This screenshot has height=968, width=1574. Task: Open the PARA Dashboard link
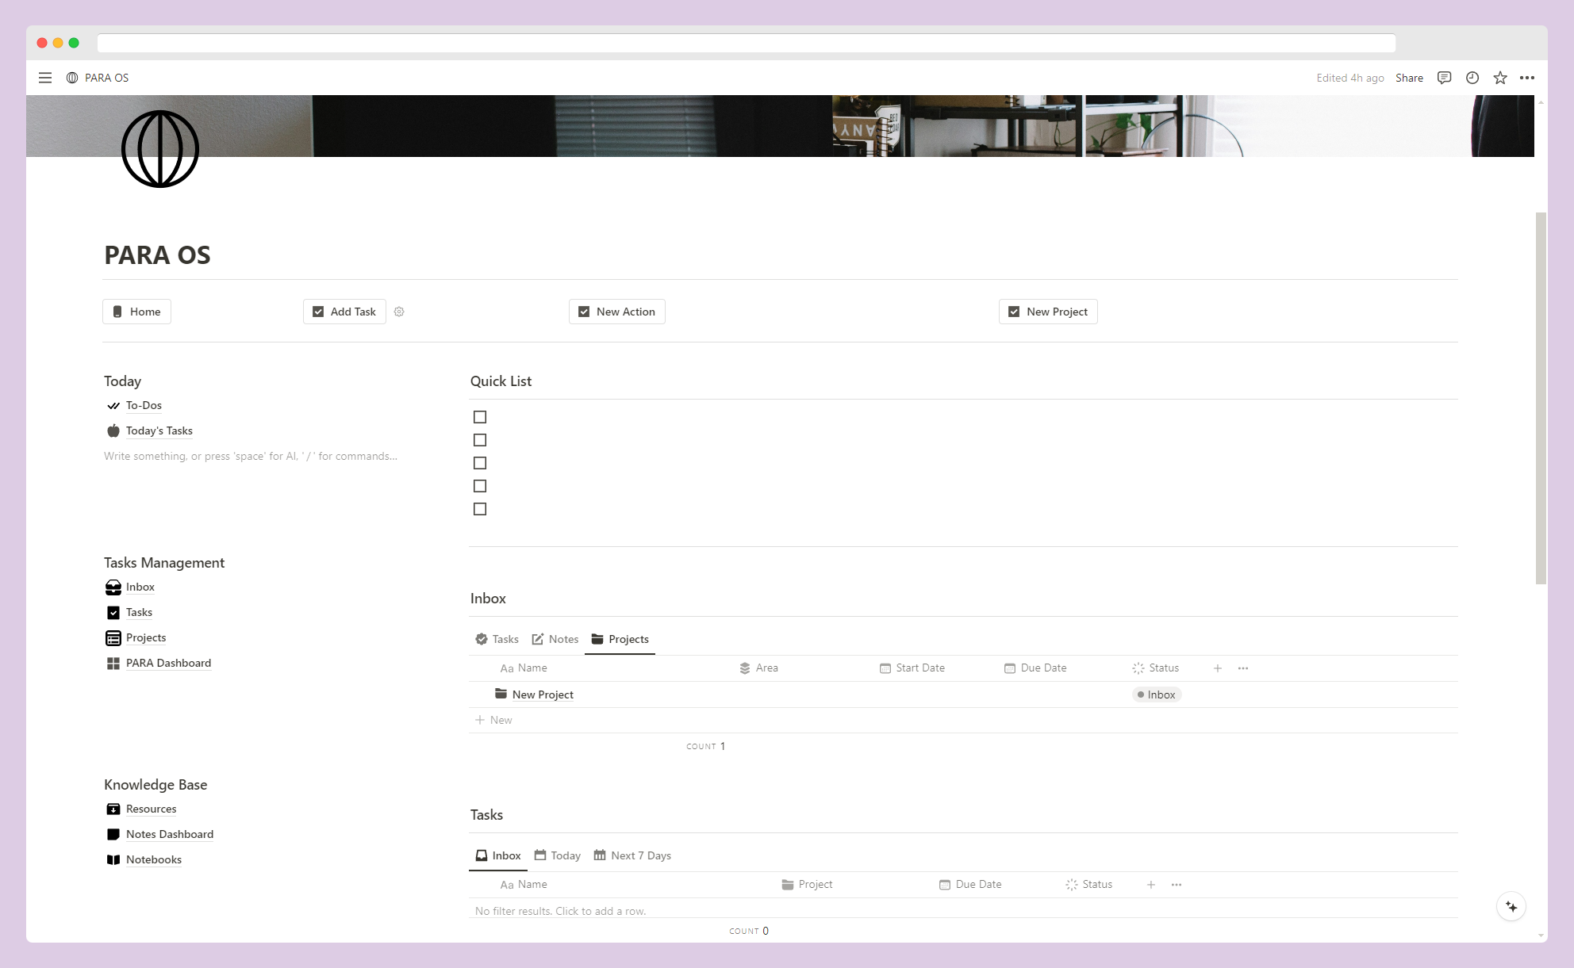coord(168,663)
